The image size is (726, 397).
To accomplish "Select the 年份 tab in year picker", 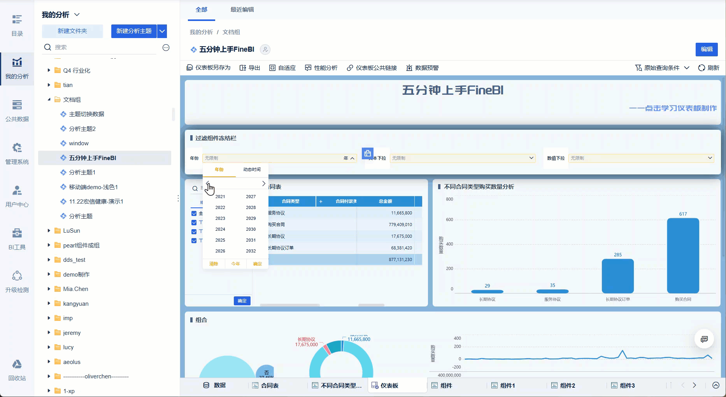I will coord(219,169).
